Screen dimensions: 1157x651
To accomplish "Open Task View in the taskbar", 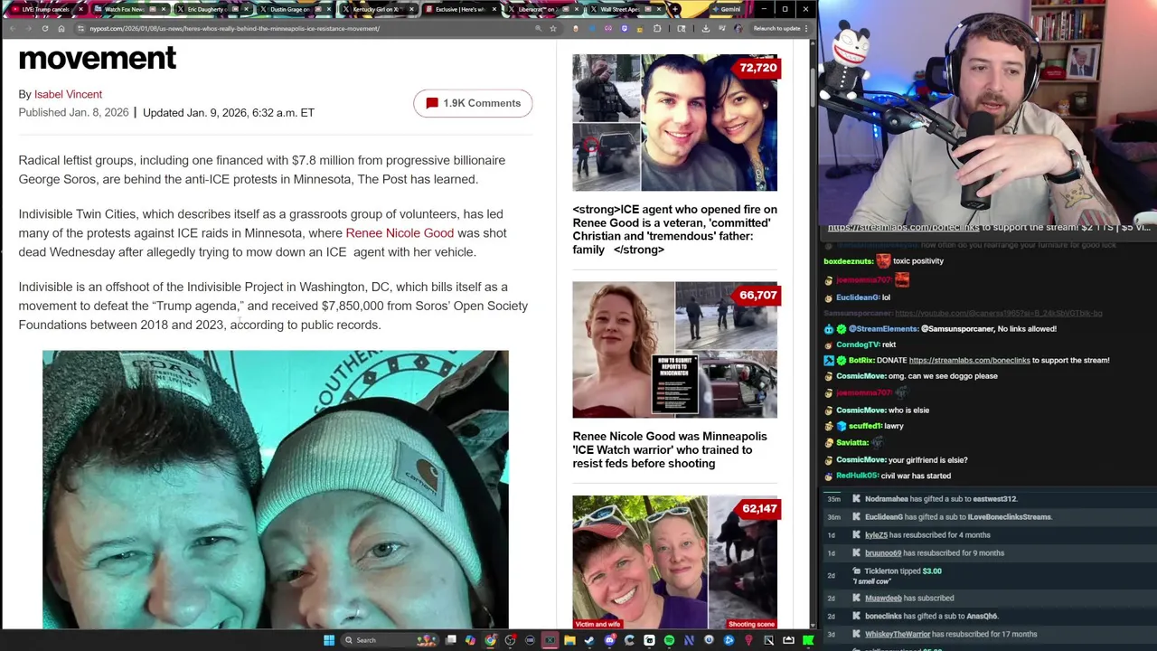I will 451,640.
